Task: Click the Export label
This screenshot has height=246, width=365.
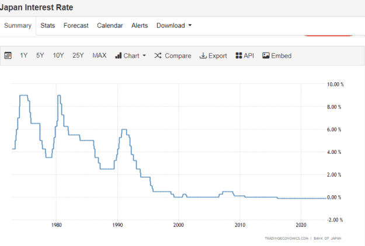Action: tap(218, 56)
